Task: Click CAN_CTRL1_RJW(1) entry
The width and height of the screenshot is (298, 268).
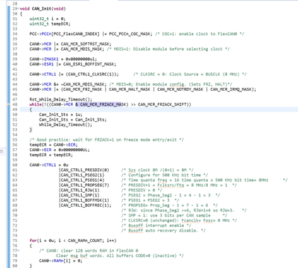Action: [x=80, y=190]
